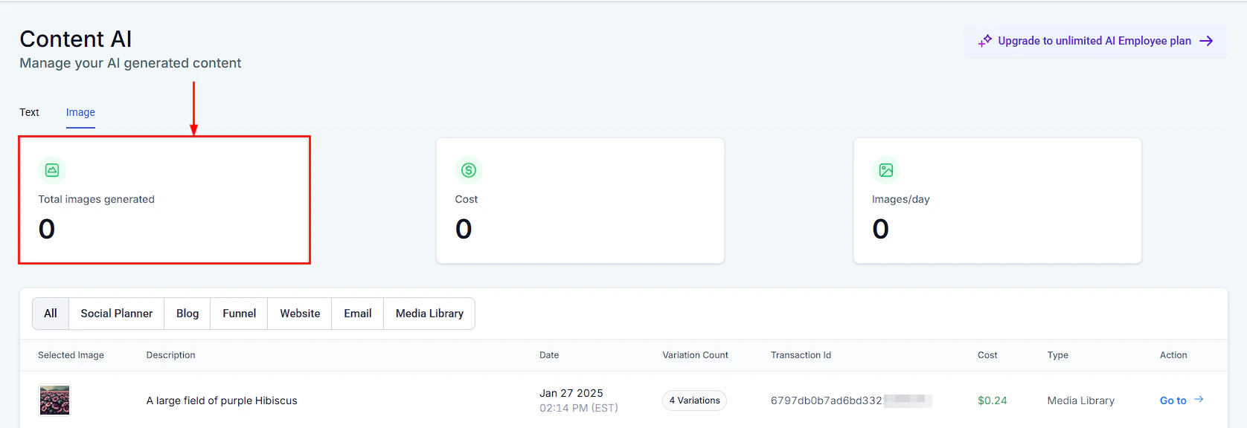Click the 'Content AI' page title
Viewport: 1247px width, 428px height.
[76, 39]
